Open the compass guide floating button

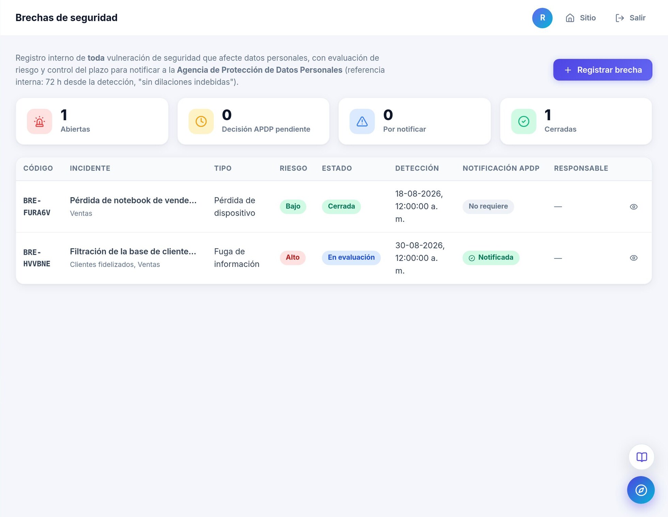[x=641, y=490]
